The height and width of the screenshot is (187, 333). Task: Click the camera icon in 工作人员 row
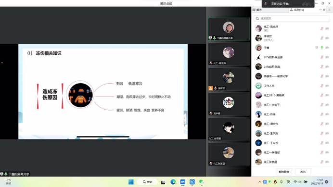[x=327, y=86]
